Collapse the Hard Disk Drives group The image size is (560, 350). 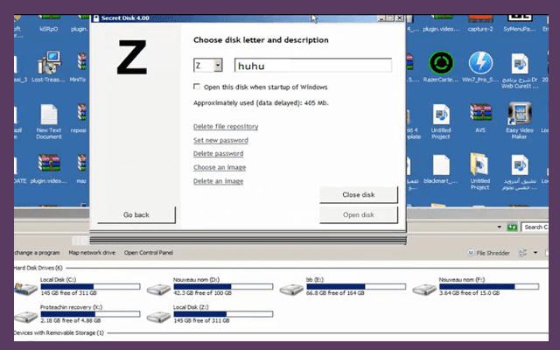(x=35, y=268)
